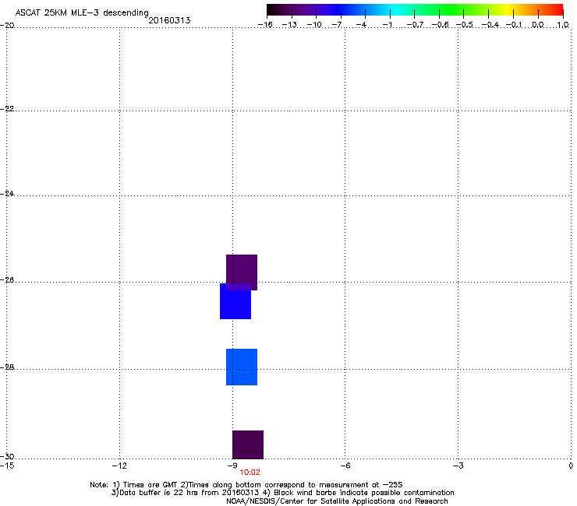Click the medium blue data cell at latitude -28
Image resolution: width=577 pixels, height=506 pixels.
[x=242, y=367]
